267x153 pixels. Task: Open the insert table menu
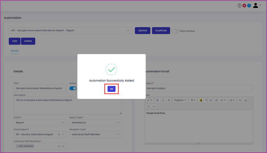coord(232,100)
